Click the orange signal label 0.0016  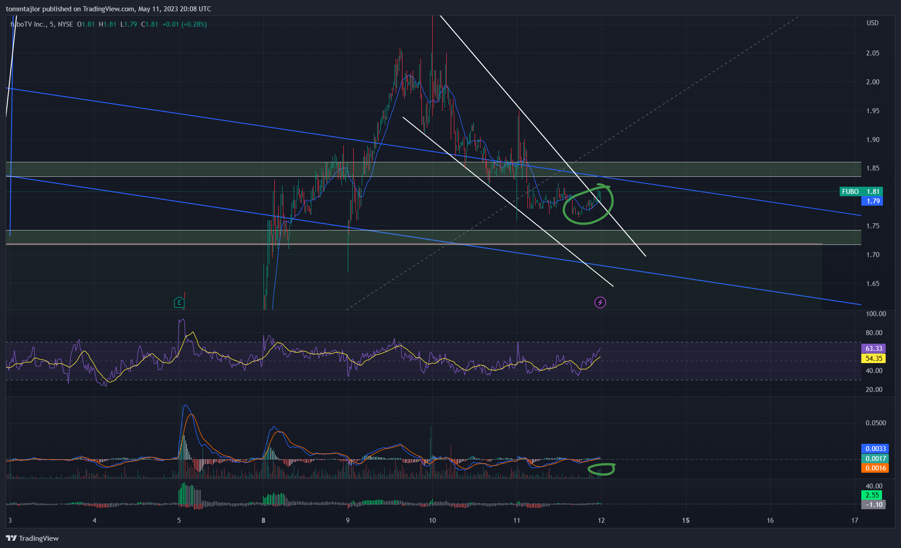(x=875, y=468)
